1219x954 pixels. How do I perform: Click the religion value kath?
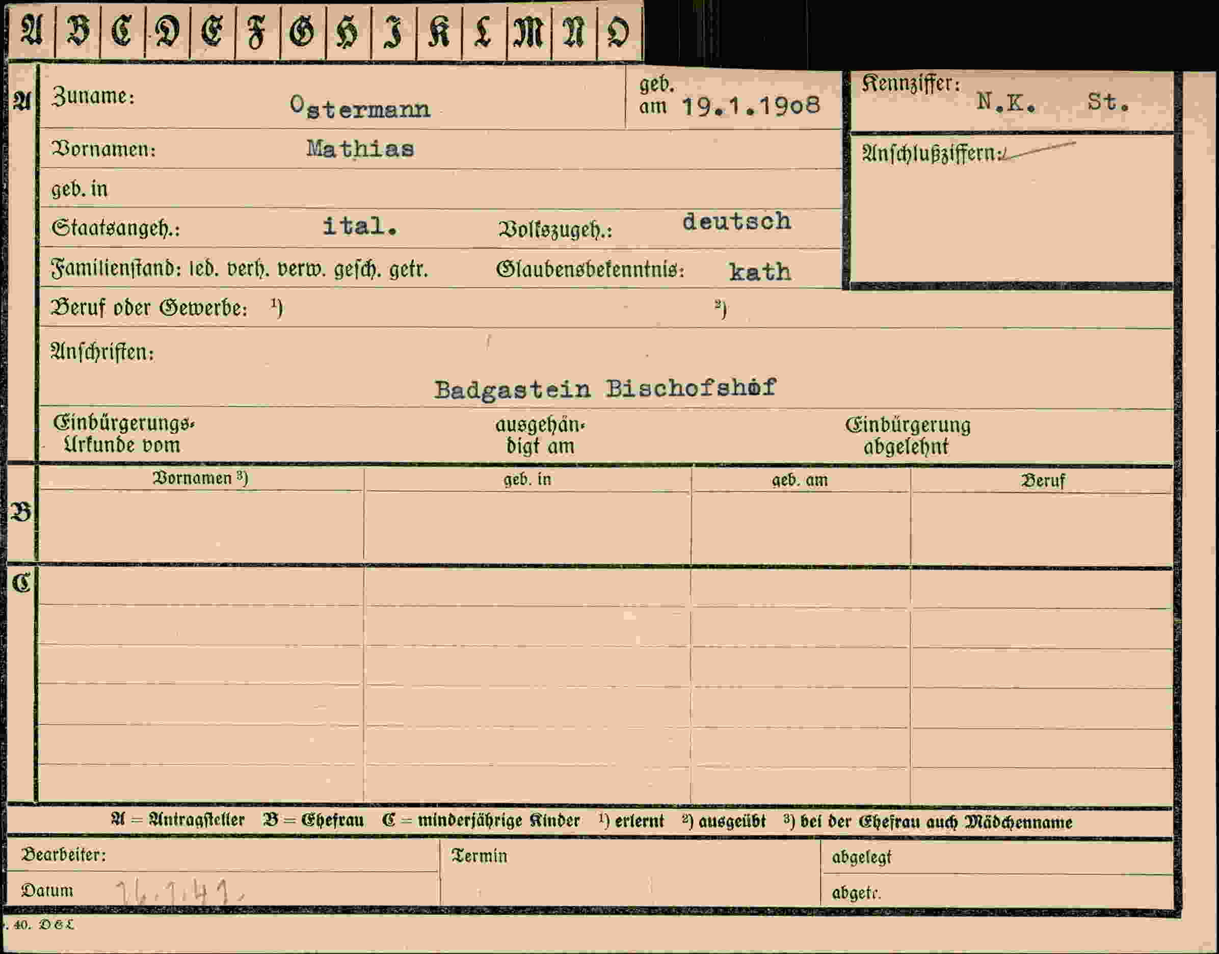(760, 272)
